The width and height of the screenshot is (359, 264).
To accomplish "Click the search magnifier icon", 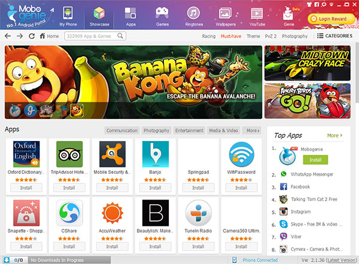I will pyautogui.click(x=120, y=36).
